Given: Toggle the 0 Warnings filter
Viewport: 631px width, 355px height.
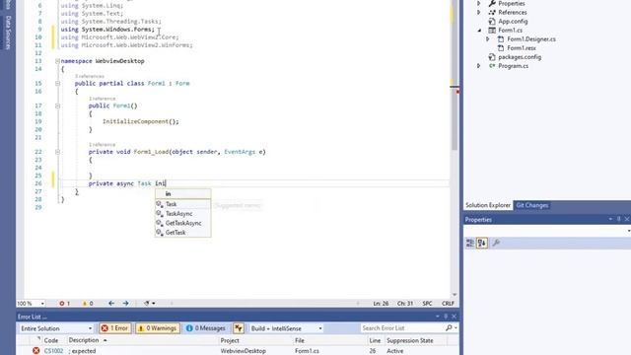Looking at the screenshot, I should 158,328.
